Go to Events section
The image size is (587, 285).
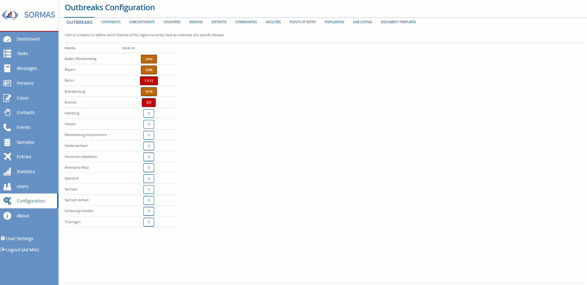23,127
